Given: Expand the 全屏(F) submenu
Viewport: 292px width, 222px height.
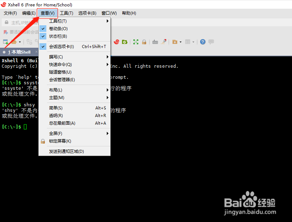Looking at the screenshot, I should point(74,133).
